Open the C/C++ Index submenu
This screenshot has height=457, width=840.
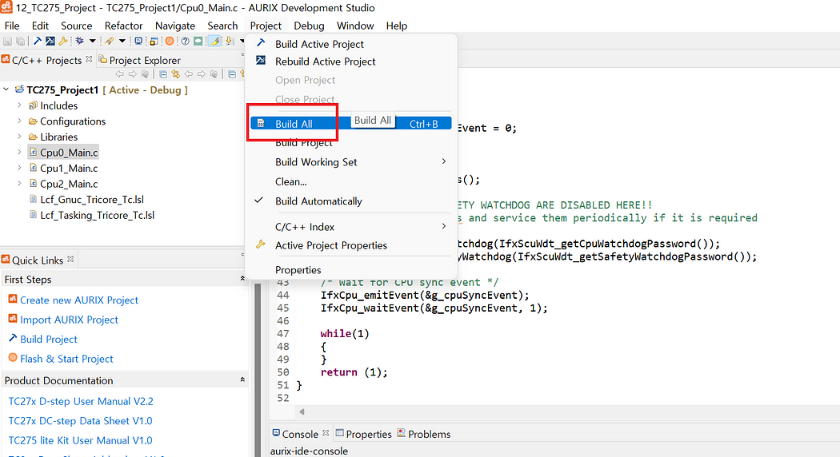[351, 227]
